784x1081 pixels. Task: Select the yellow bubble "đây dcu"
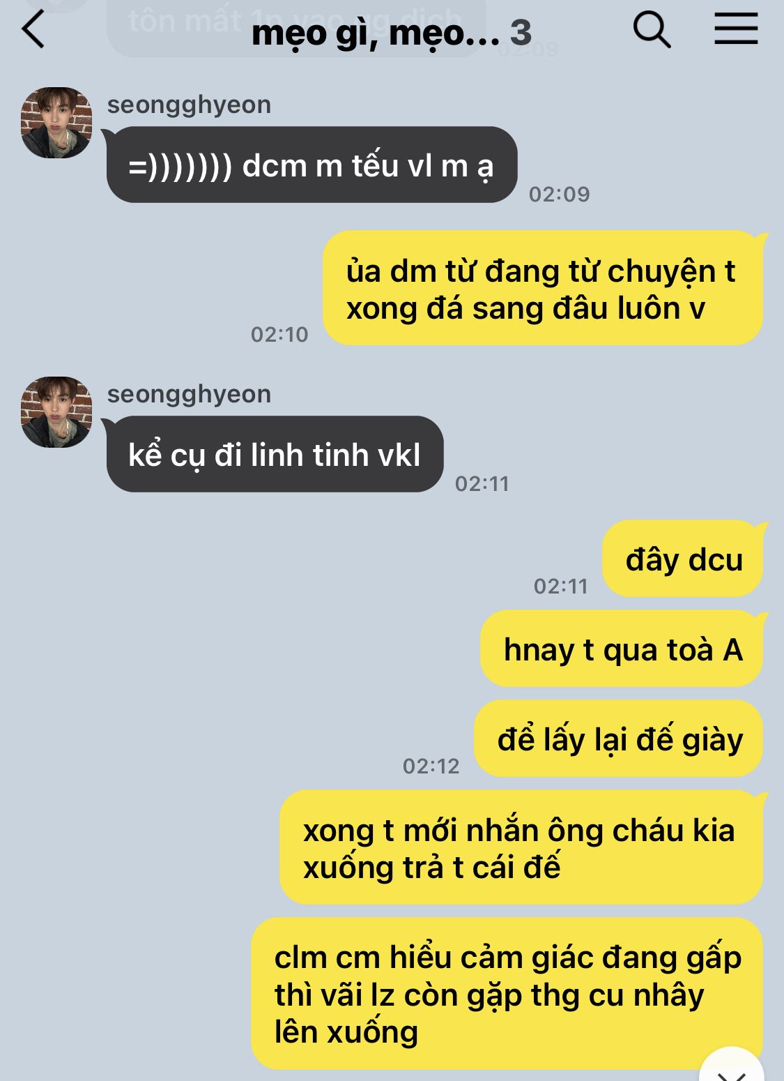pos(683,559)
